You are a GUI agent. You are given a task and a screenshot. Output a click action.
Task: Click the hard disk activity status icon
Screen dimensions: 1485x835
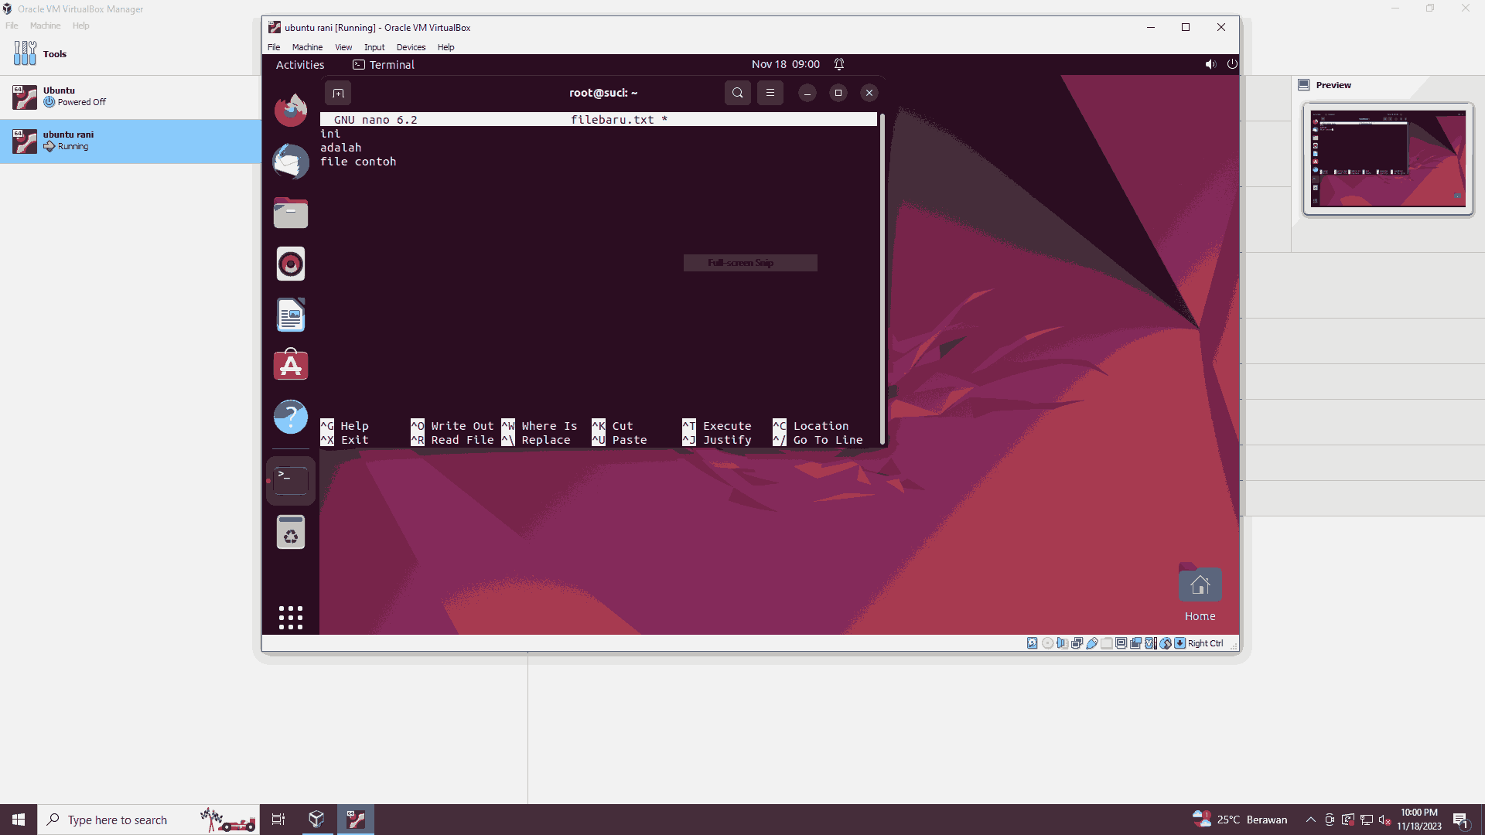(1033, 643)
